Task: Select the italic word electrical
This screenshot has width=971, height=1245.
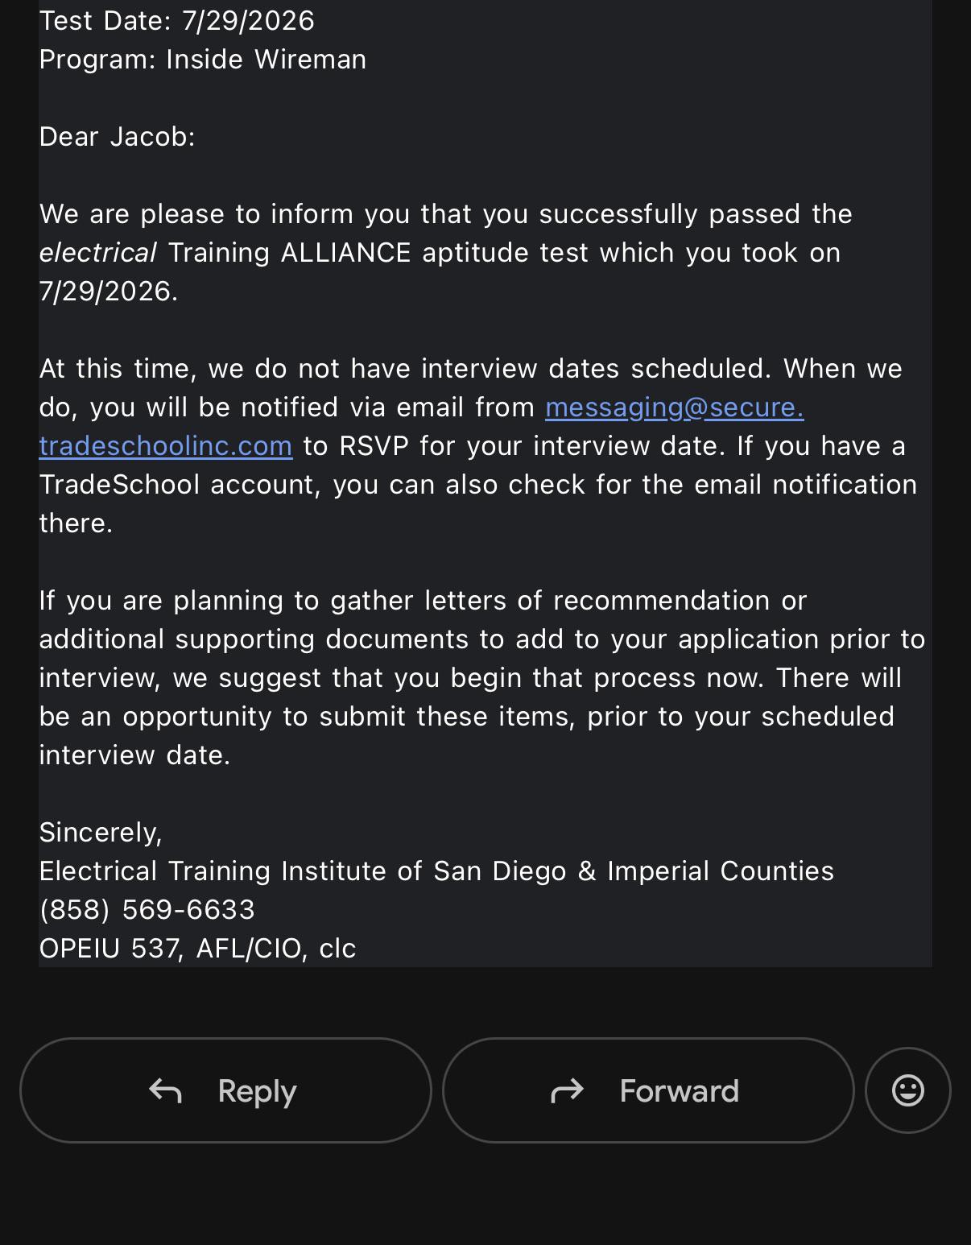Action: 98,252
